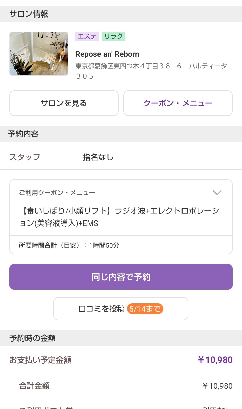
Task: Tap the スタッフ label in the staff row
Action: 25,157
